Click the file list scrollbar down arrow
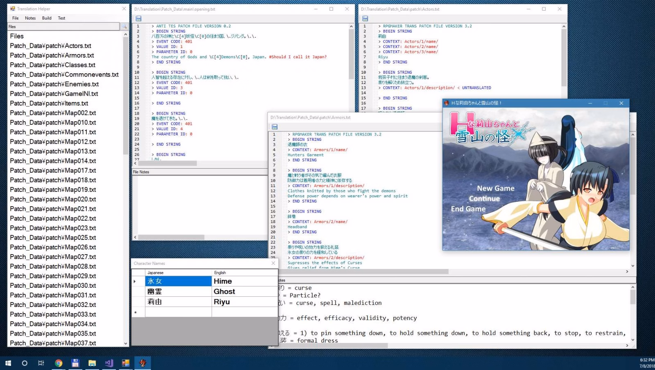 click(126, 343)
